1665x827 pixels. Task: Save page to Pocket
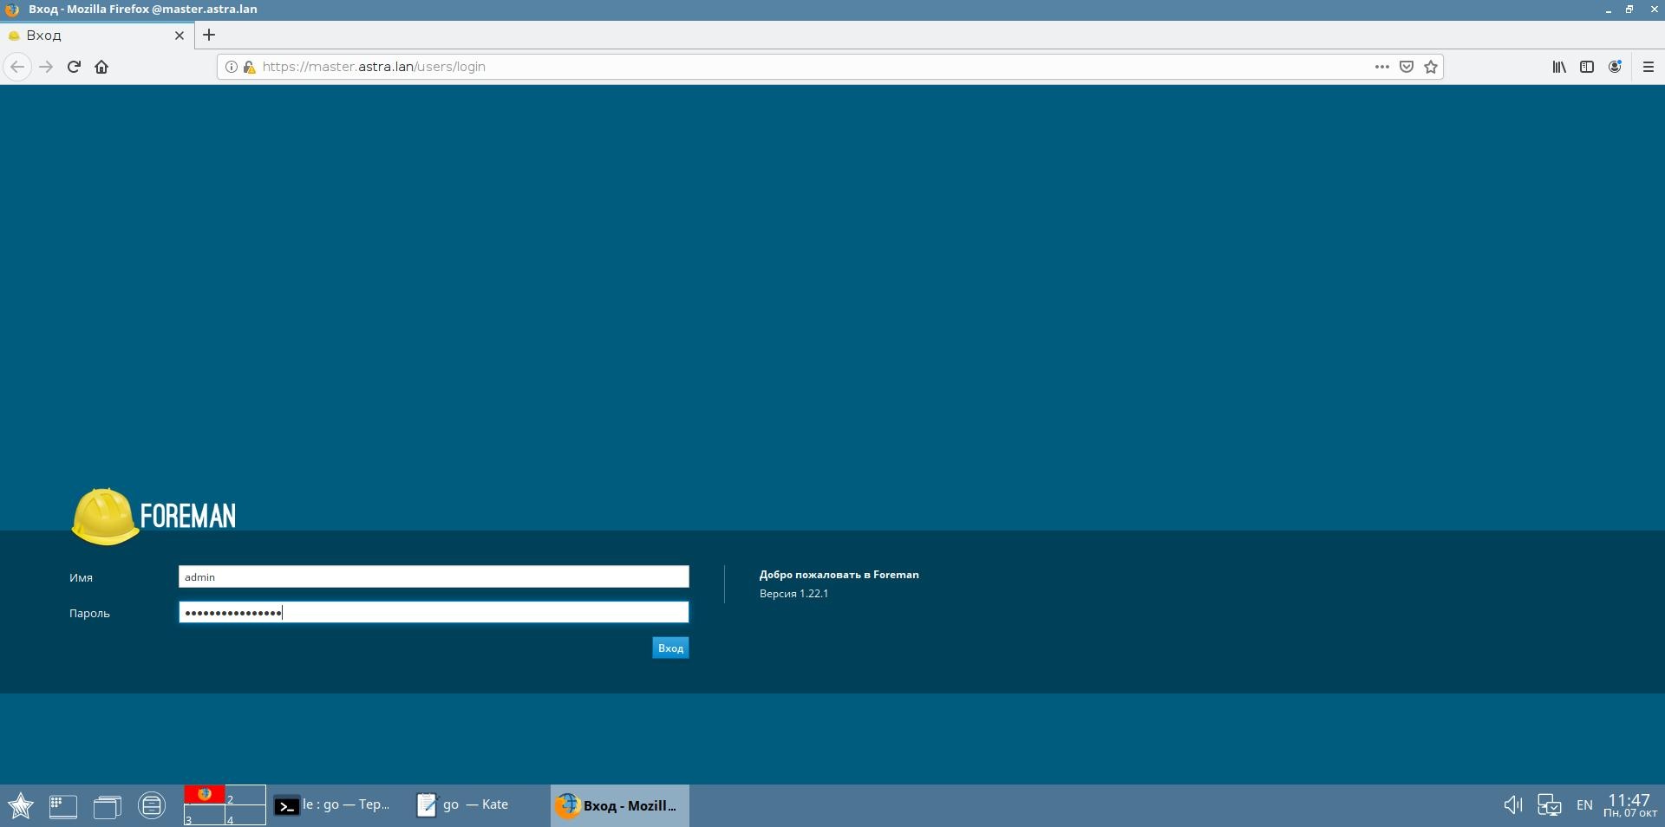[x=1407, y=67]
